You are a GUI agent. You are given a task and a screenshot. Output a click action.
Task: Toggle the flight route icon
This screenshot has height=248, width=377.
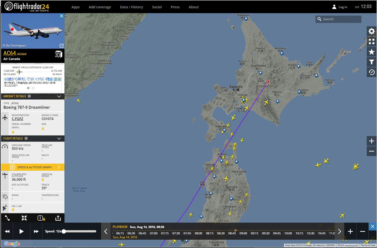[7, 218]
